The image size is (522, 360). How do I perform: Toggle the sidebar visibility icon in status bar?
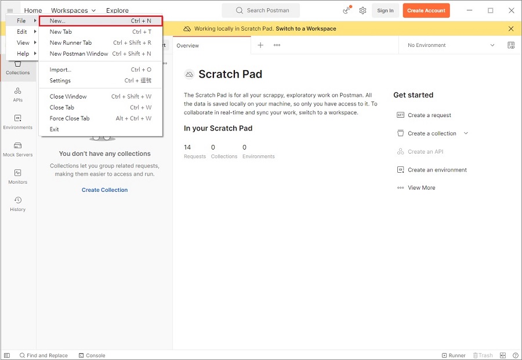pyautogui.click(x=7, y=355)
